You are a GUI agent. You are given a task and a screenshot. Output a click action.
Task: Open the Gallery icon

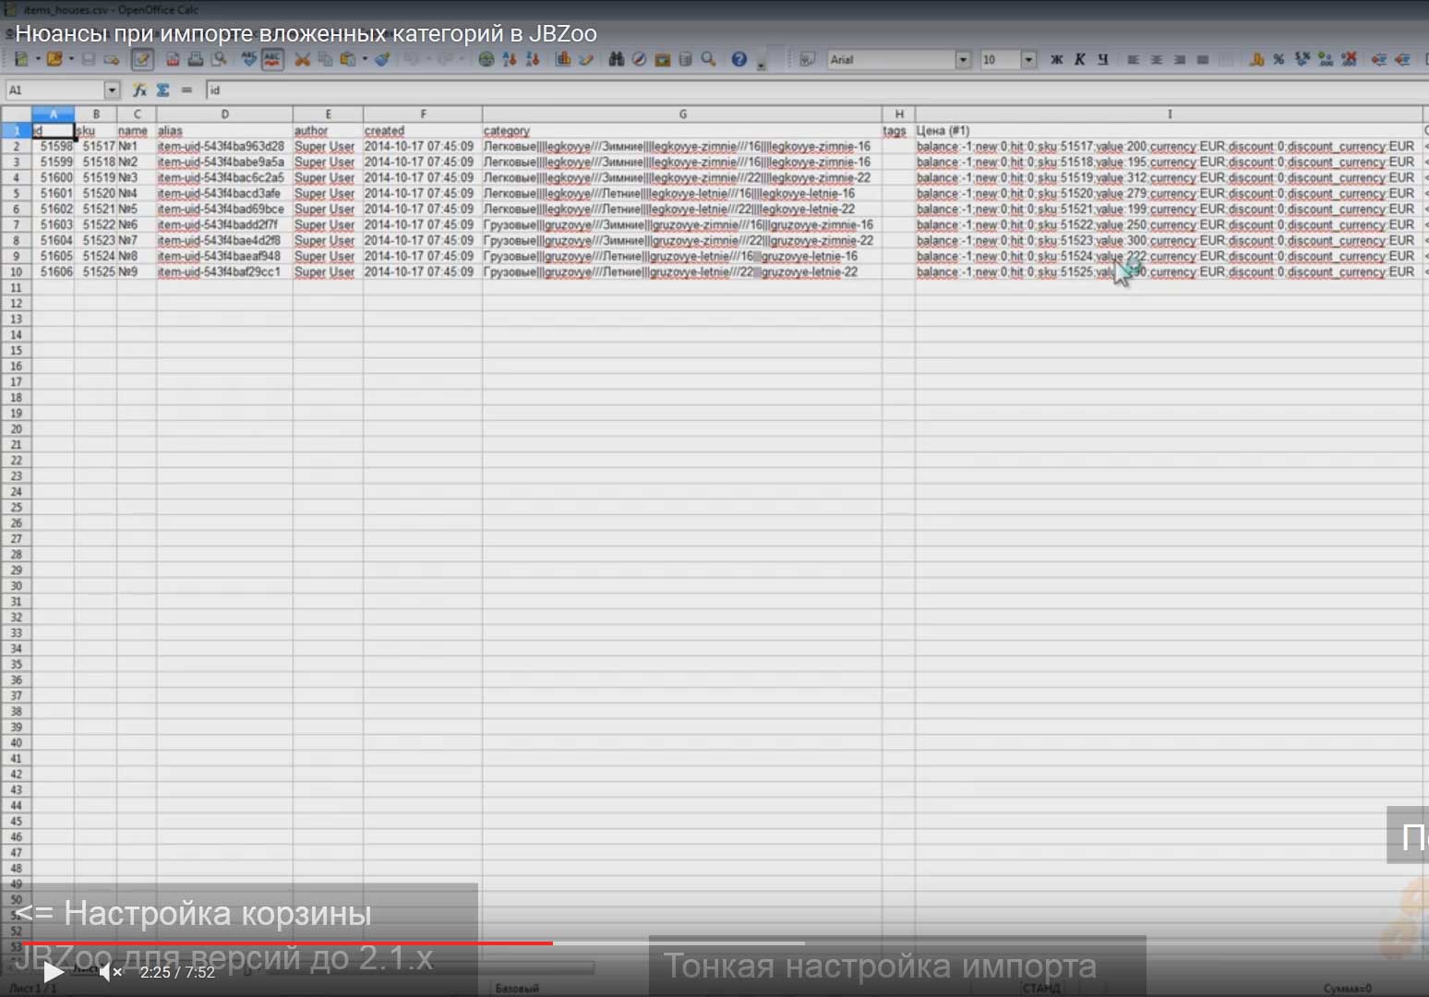coord(662,59)
